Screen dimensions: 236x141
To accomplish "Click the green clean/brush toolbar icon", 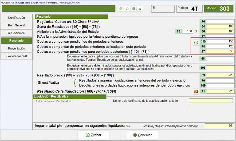I will point(140,9).
